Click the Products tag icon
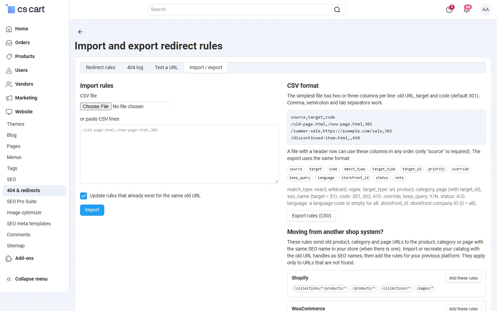This screenshot has height=311, width=497. coord(9,57)
